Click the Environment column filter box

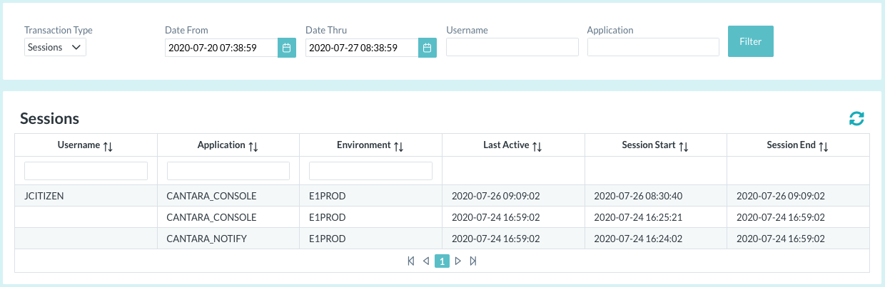coord(370,171)
